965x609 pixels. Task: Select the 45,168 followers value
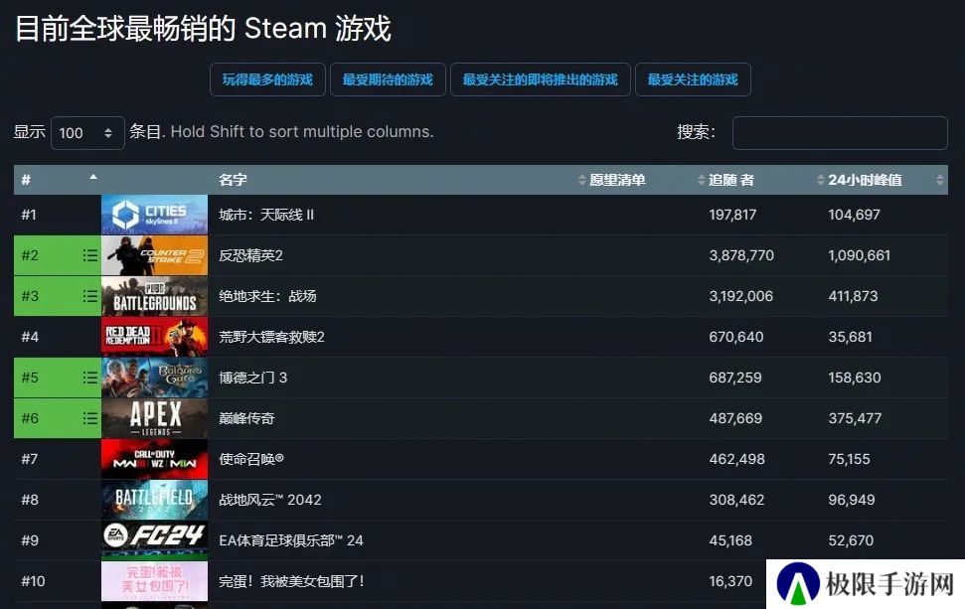(x=730, y=540)
